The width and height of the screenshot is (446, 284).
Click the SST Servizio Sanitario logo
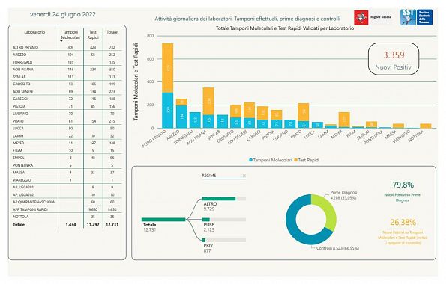(417, 17)
